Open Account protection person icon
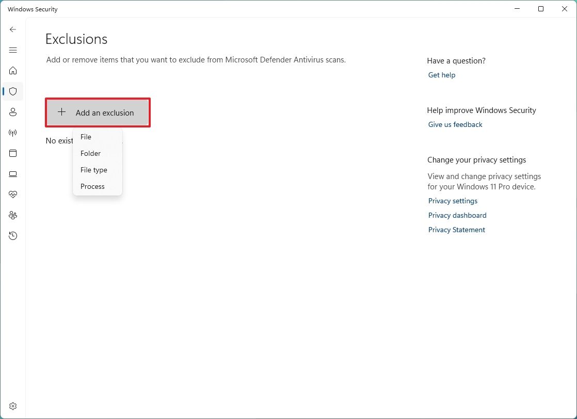Viewport: 577px width, 419px height. (13, 112)
